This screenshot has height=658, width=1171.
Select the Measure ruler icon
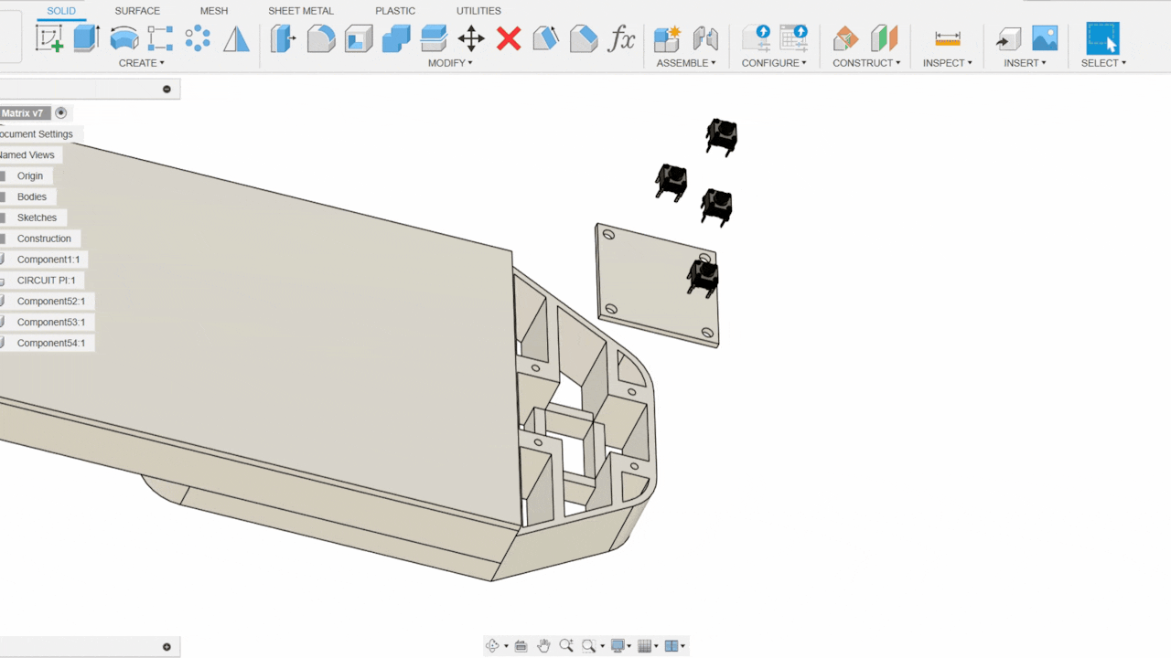(x=948, y=38)
